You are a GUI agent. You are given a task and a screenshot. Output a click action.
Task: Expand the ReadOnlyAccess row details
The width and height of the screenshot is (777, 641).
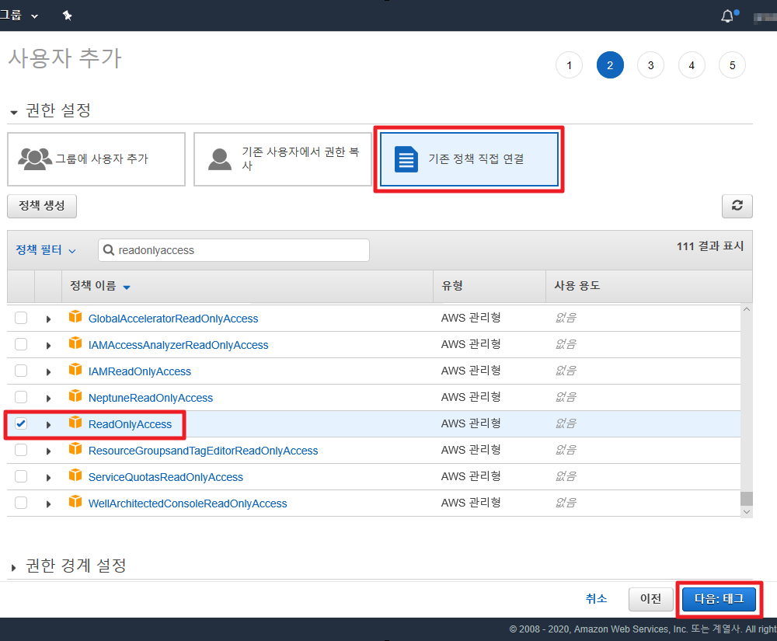(x=48, y=424)
